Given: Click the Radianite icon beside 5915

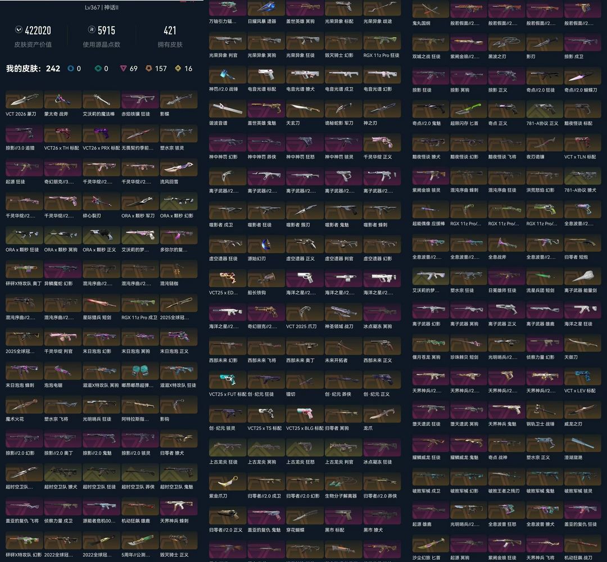Looking at the screenshot, I should tap(92, 30).
